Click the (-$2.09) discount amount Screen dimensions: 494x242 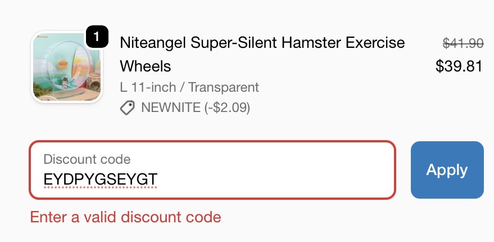click(x=227, y=107)
